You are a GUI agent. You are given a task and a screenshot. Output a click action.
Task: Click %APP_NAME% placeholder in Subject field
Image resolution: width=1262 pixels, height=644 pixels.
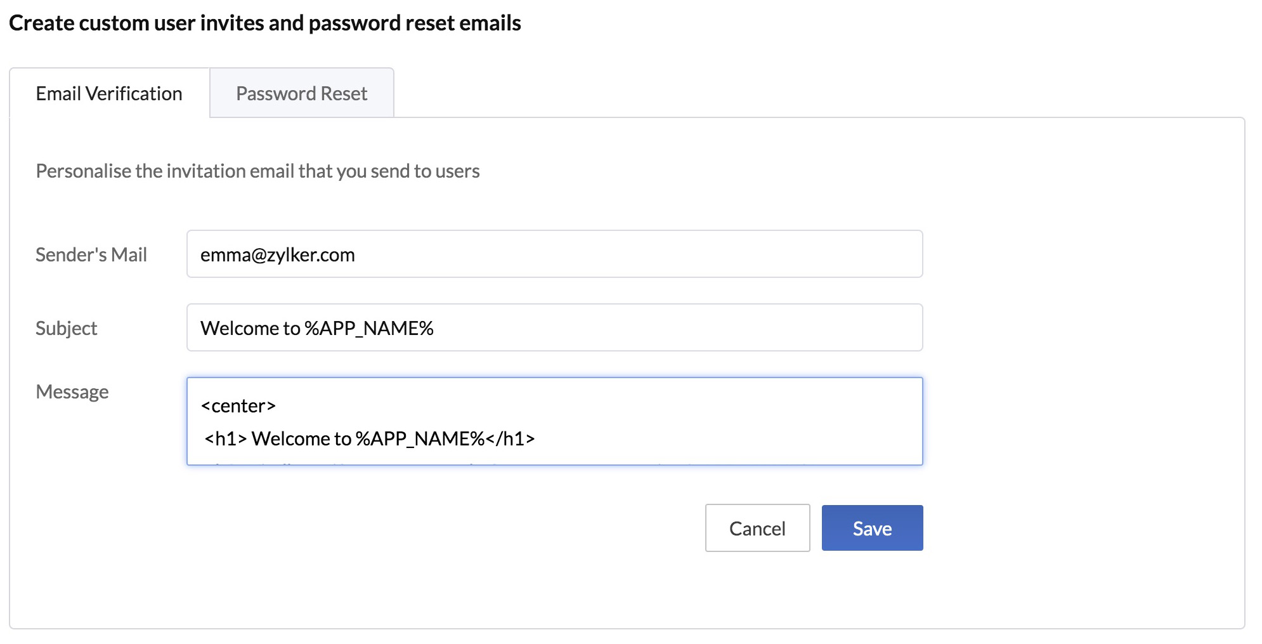(369, 329)
